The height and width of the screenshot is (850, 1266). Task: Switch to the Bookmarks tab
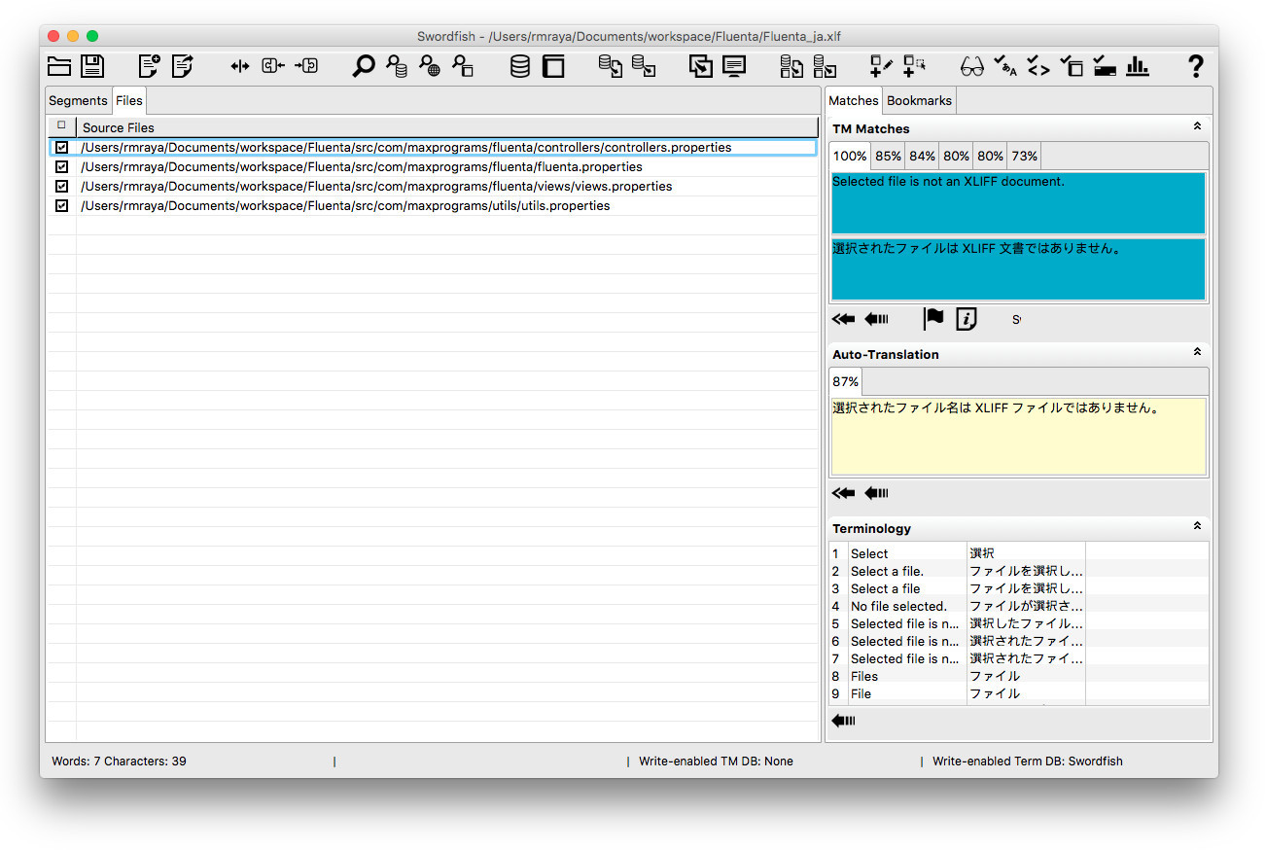[x=920, y=101]
